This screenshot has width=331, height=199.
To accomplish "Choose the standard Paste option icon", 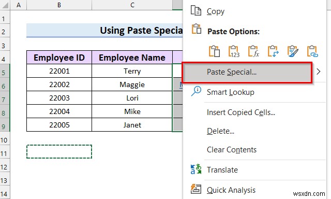I will click(214, 51).
